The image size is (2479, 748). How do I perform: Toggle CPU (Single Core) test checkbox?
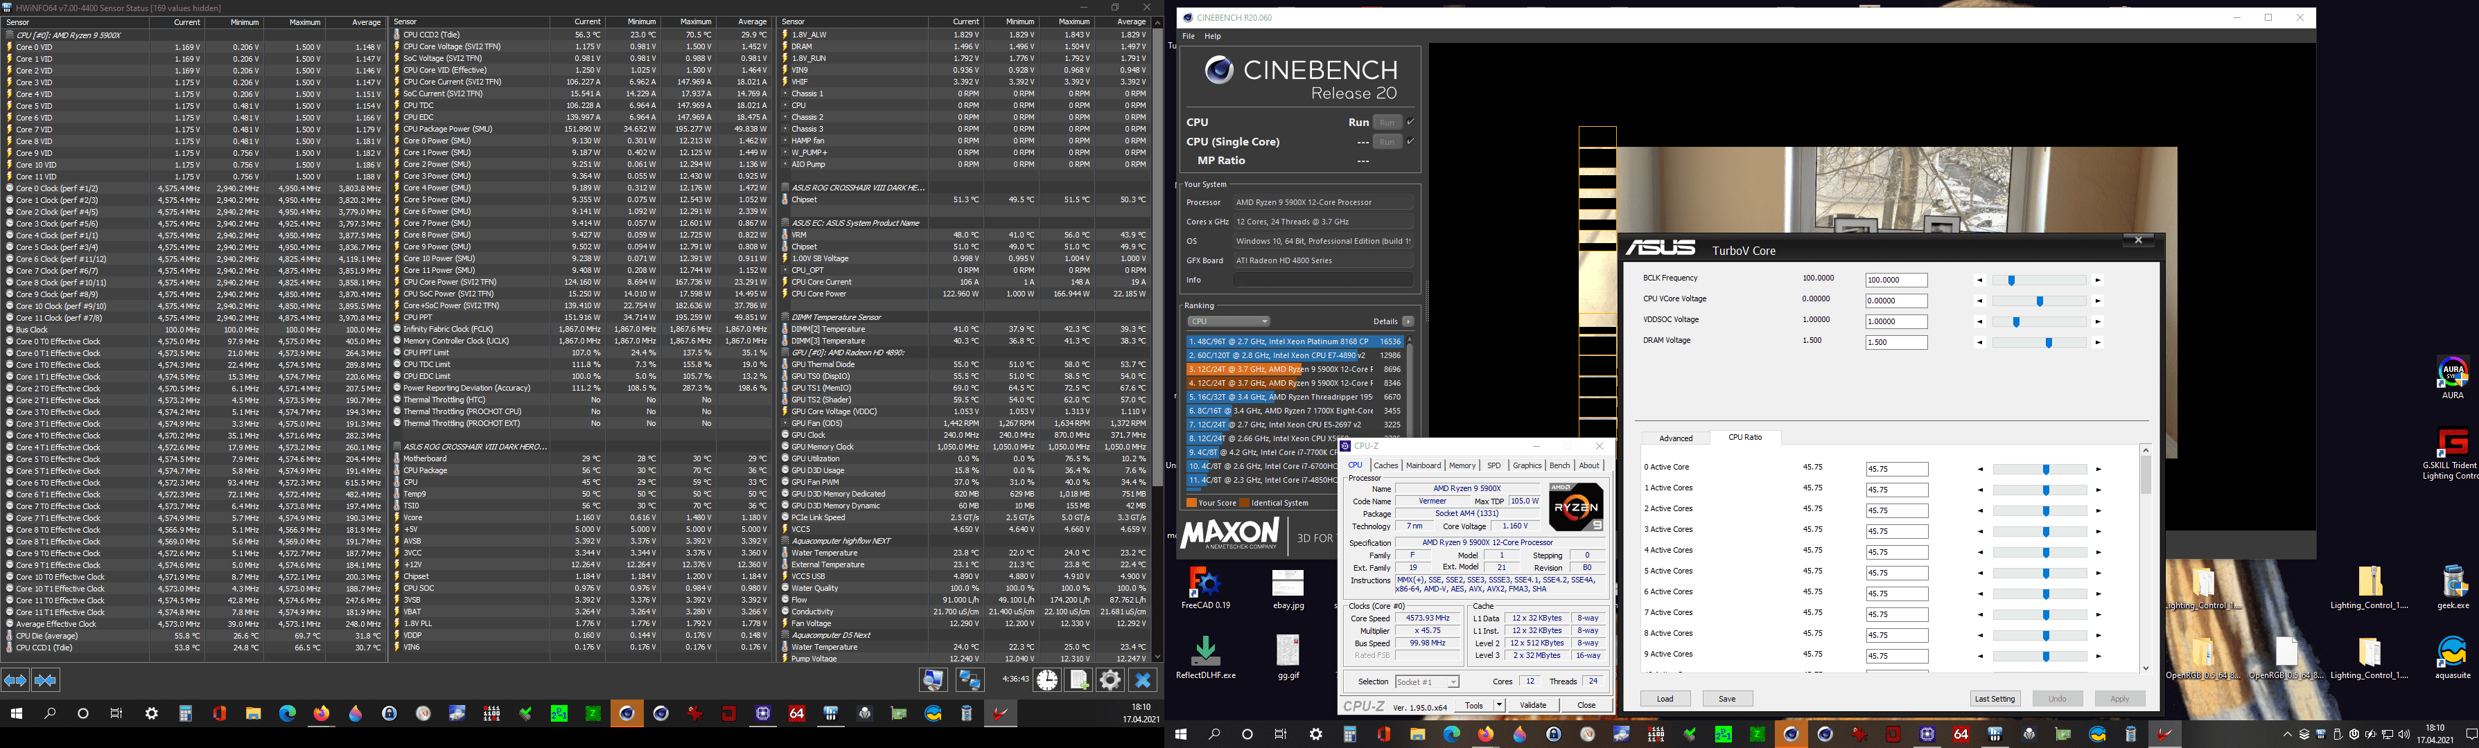1411,141
